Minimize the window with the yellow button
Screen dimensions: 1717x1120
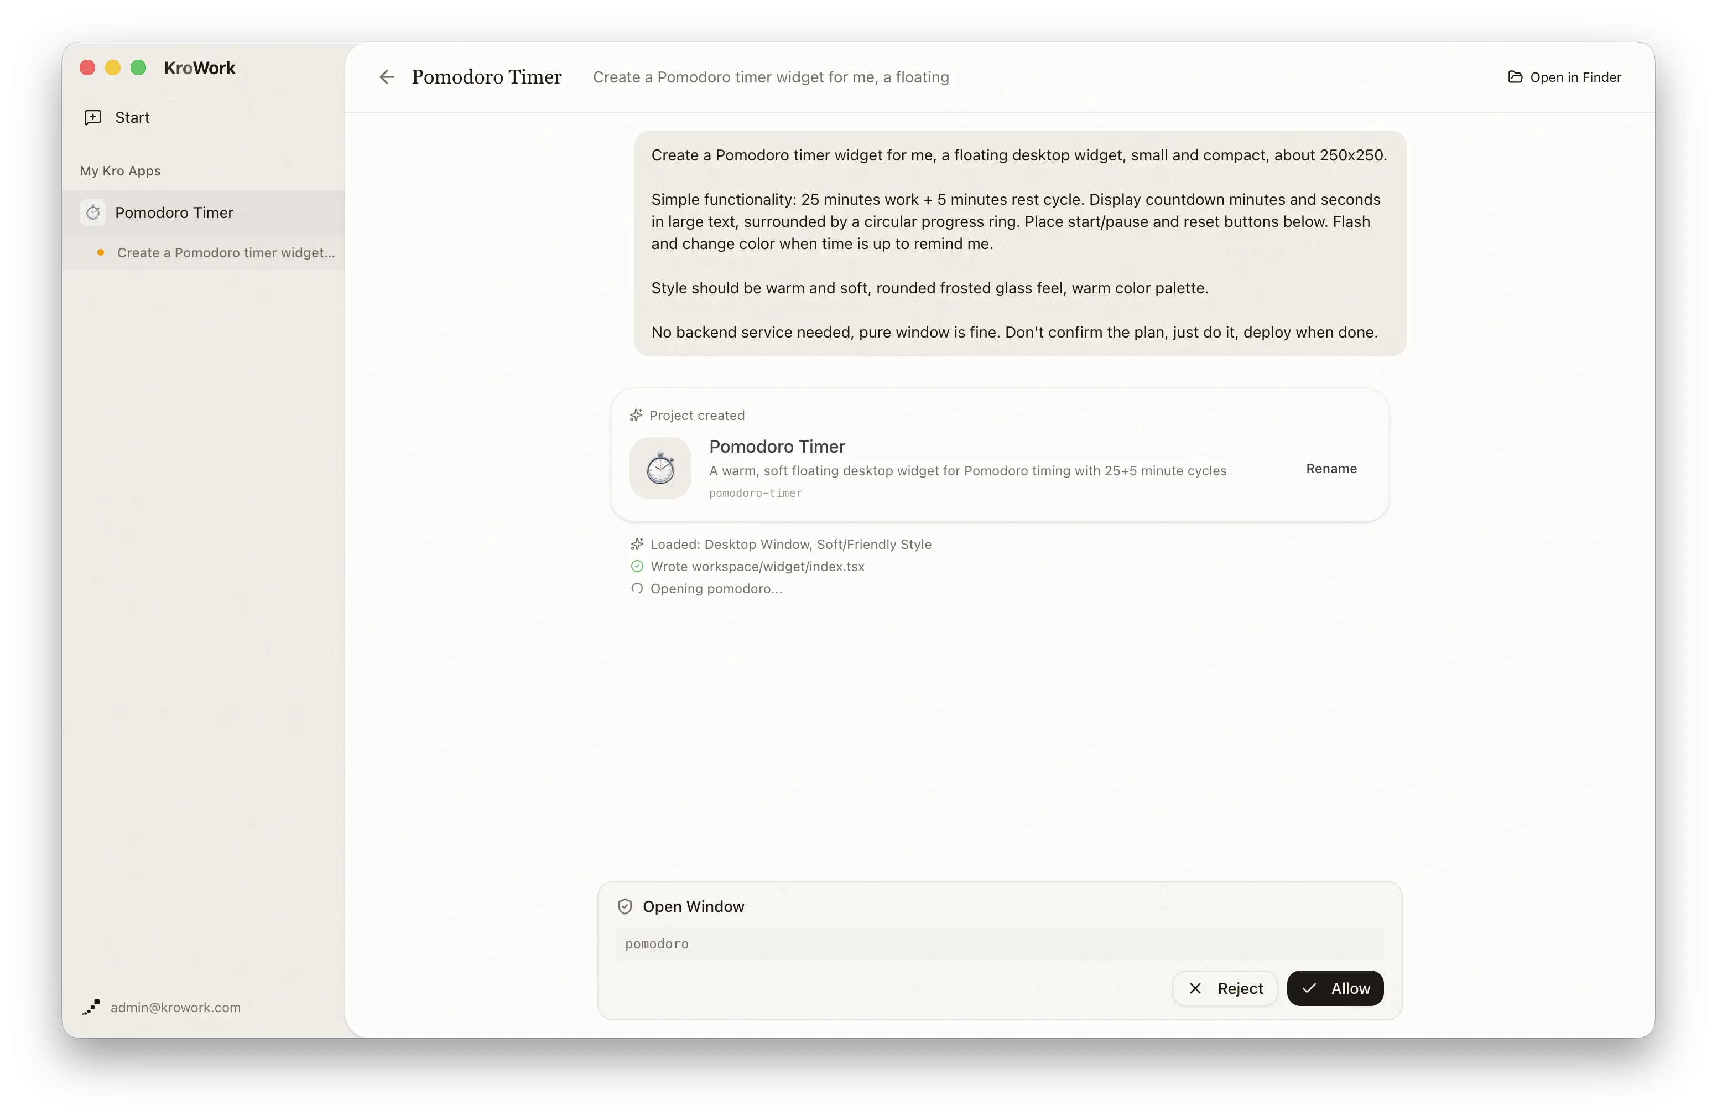(x=112, y=68)
